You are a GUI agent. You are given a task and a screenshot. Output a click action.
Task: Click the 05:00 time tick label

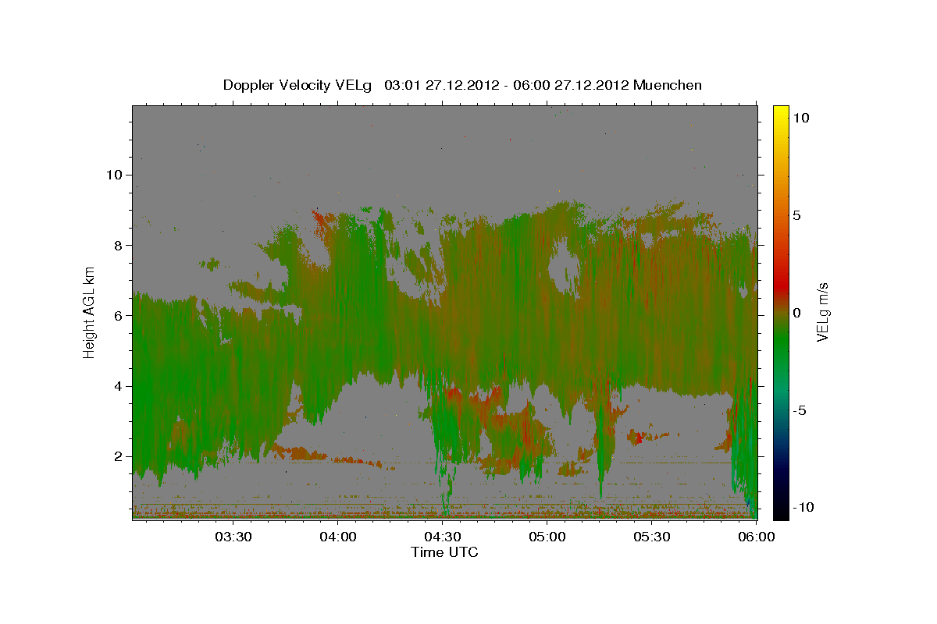(x=547, y=537)
